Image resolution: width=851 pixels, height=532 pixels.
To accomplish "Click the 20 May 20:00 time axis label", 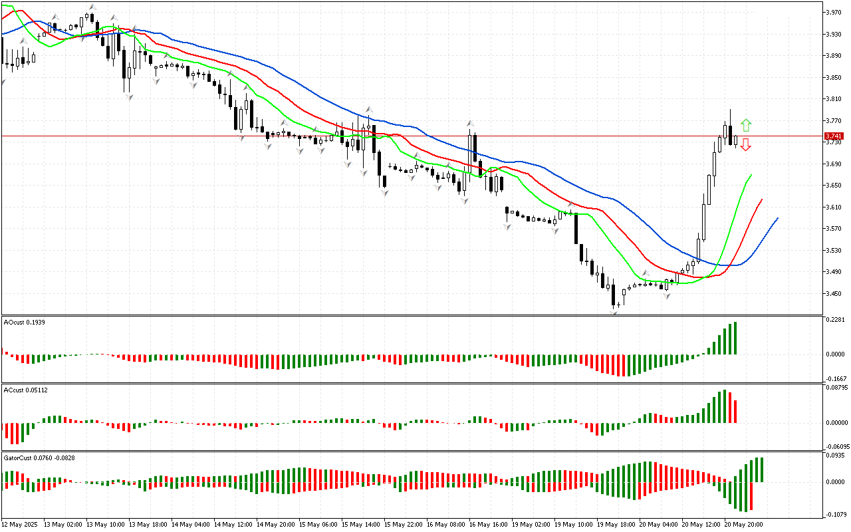I will (x=743, y=524).
